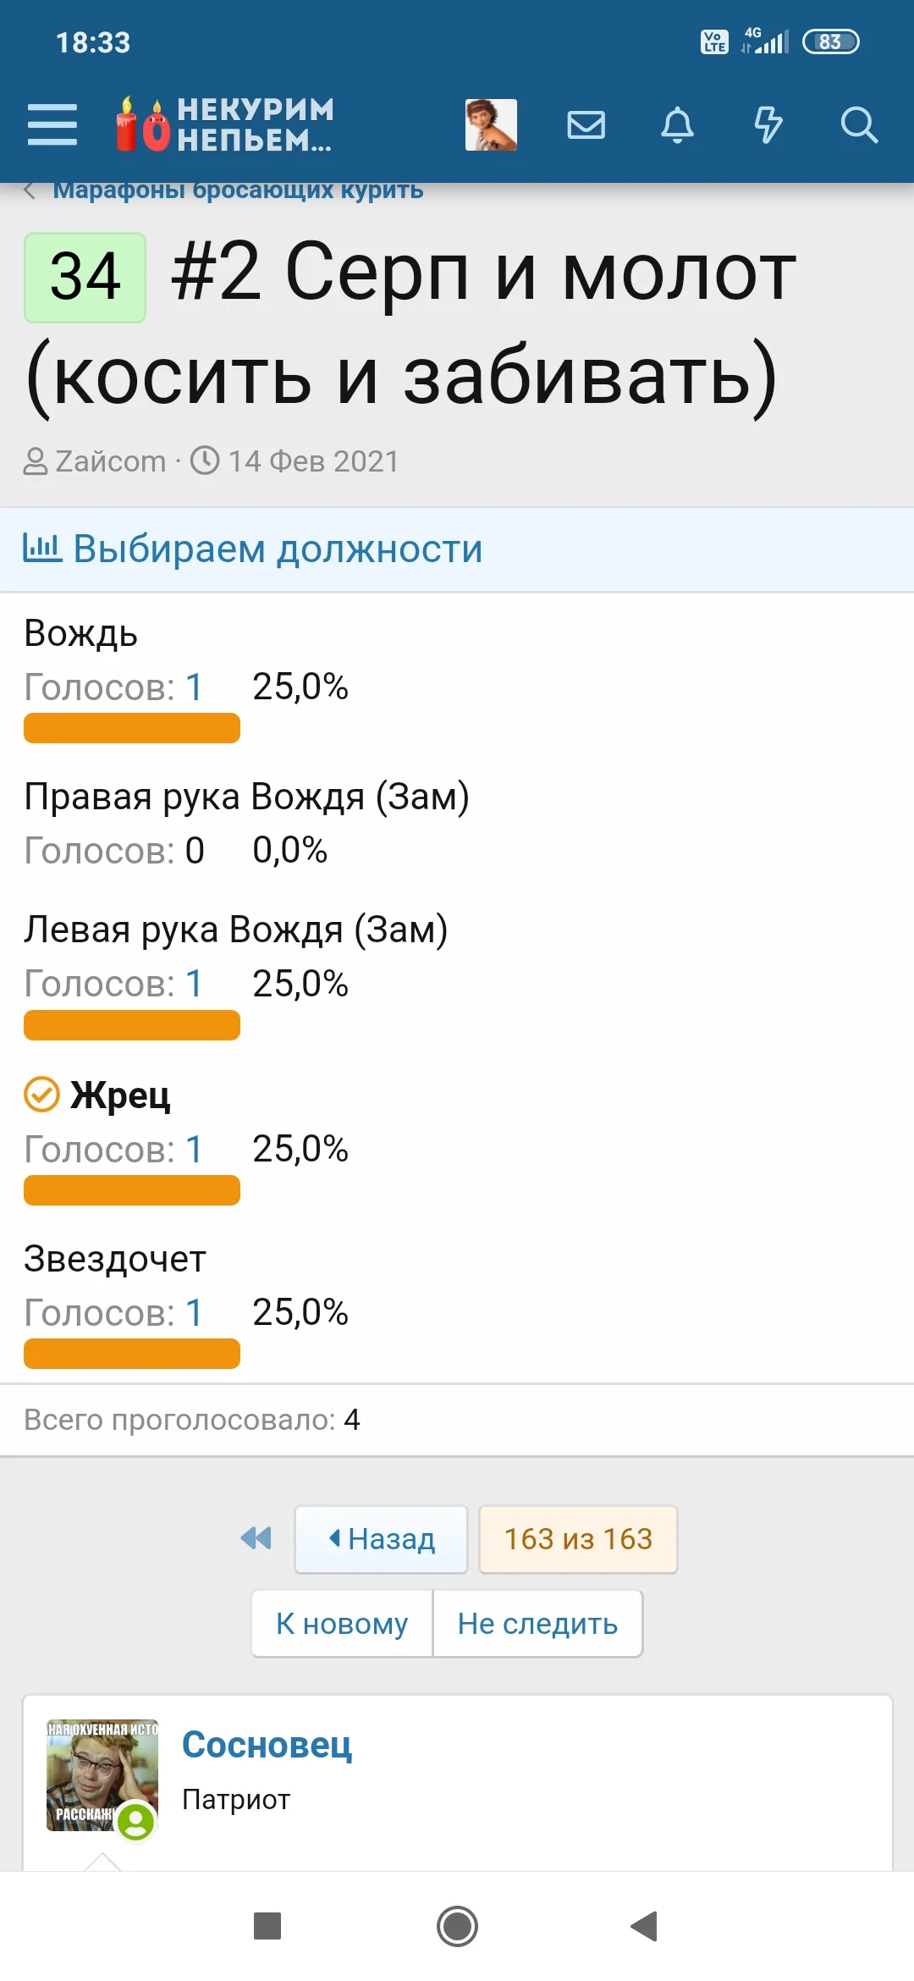Jump to first page double-arrow icon
914x1981 pixels.
pyautogui.click(x=256, y=1538)
